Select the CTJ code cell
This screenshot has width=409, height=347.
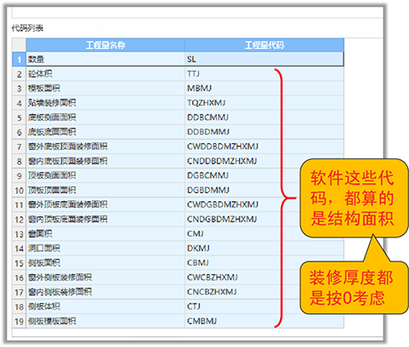pyautogui.click(x=264, y=306)
